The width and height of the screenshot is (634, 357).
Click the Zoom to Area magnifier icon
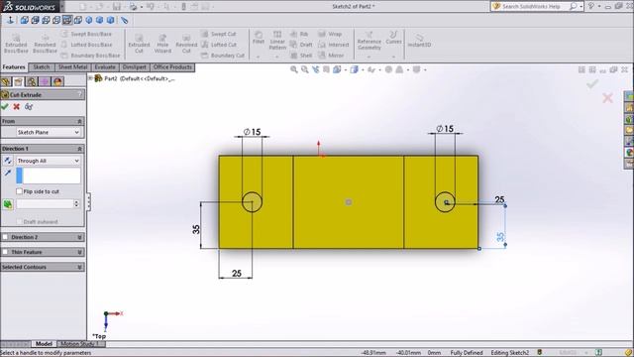pyautogui.click(x=305, y=69)
